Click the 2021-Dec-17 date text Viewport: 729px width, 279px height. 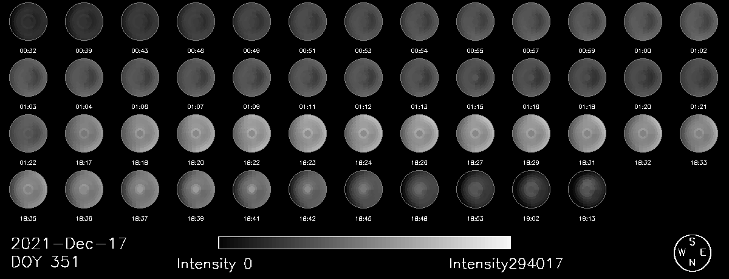(69, 244)
